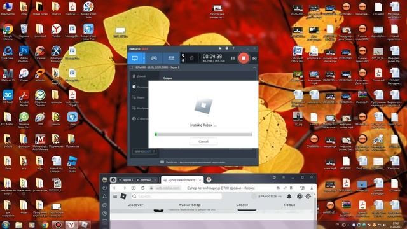Go back in the browser window

coord(115,188)
